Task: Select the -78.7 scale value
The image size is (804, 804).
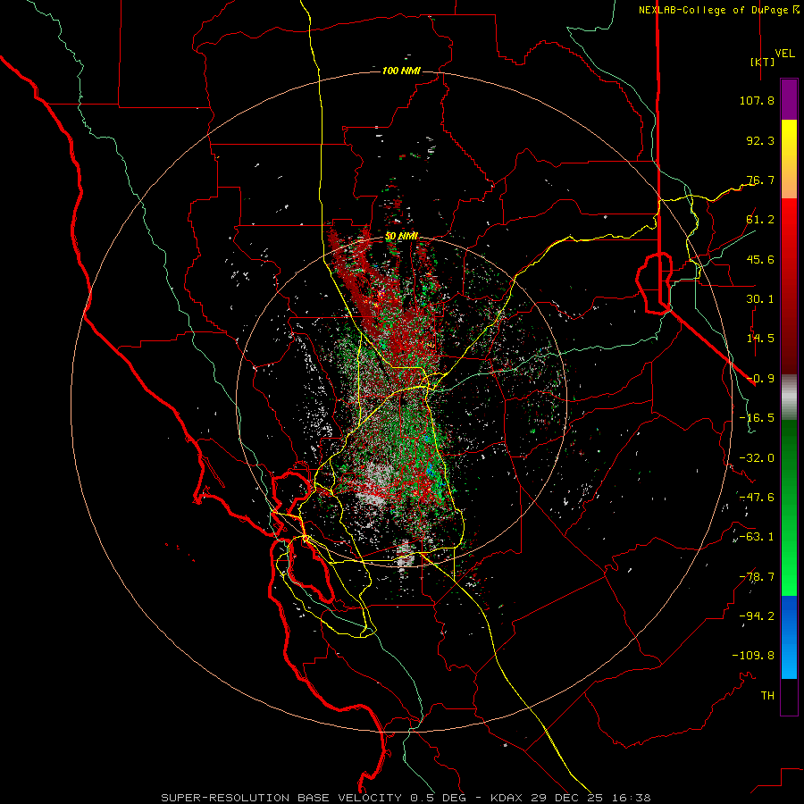Action: pyautogui.click(x=757, y=577)
